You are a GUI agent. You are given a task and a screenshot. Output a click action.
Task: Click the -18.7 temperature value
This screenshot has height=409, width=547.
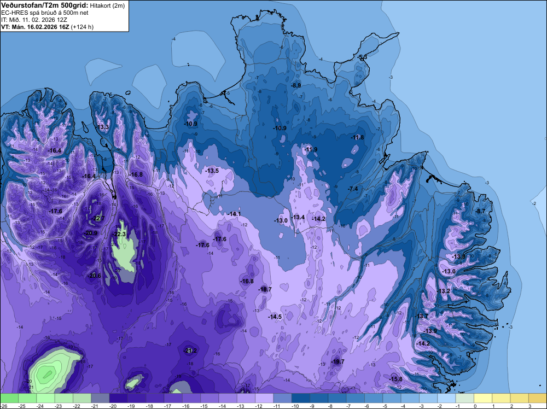tap(265, 289)
